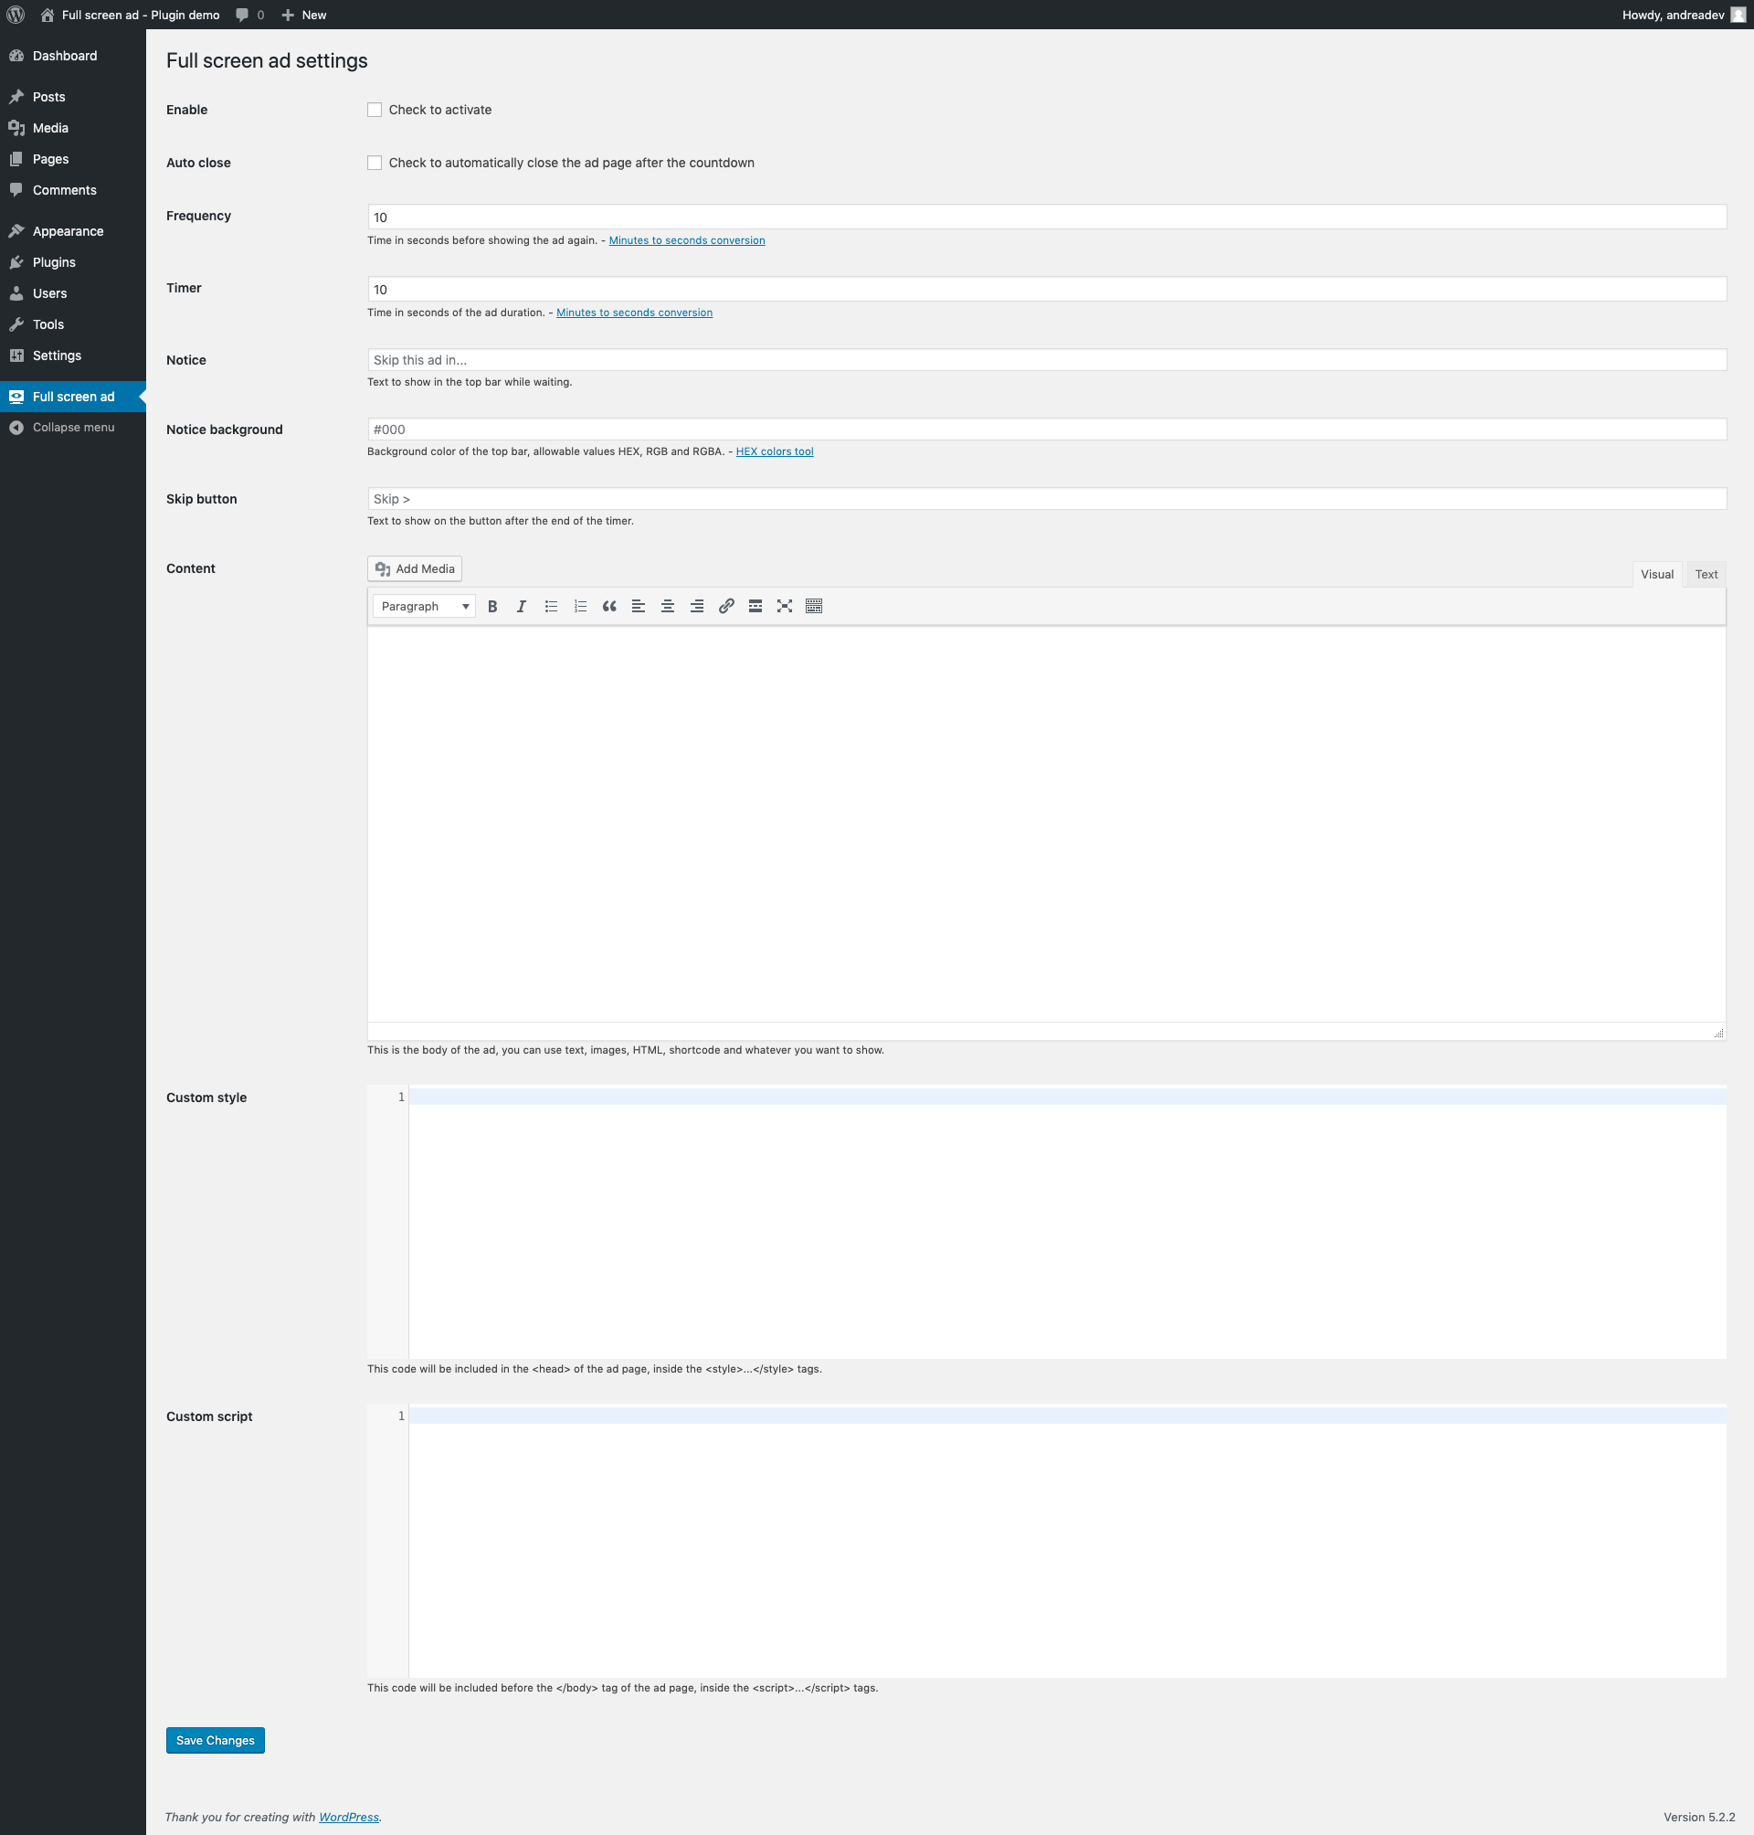
Task: Insert the Read More tag
Action: pos(755,606)
